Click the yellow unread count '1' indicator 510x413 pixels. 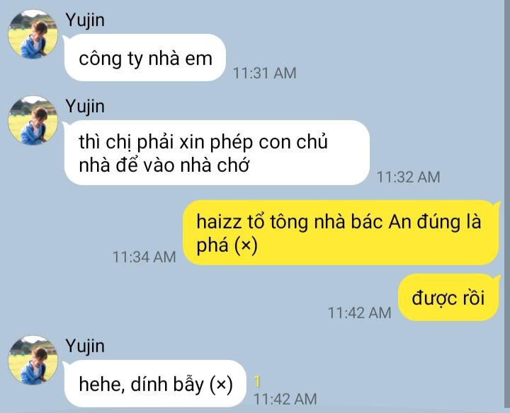(257, 381)
